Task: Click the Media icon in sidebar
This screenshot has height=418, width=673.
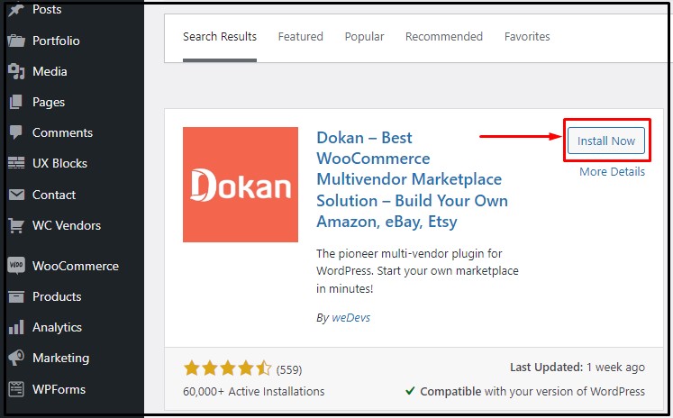Action: (16, 71)
